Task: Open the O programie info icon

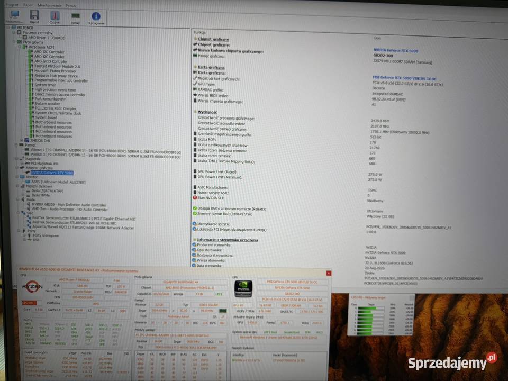Action: (x=96, y=16)
